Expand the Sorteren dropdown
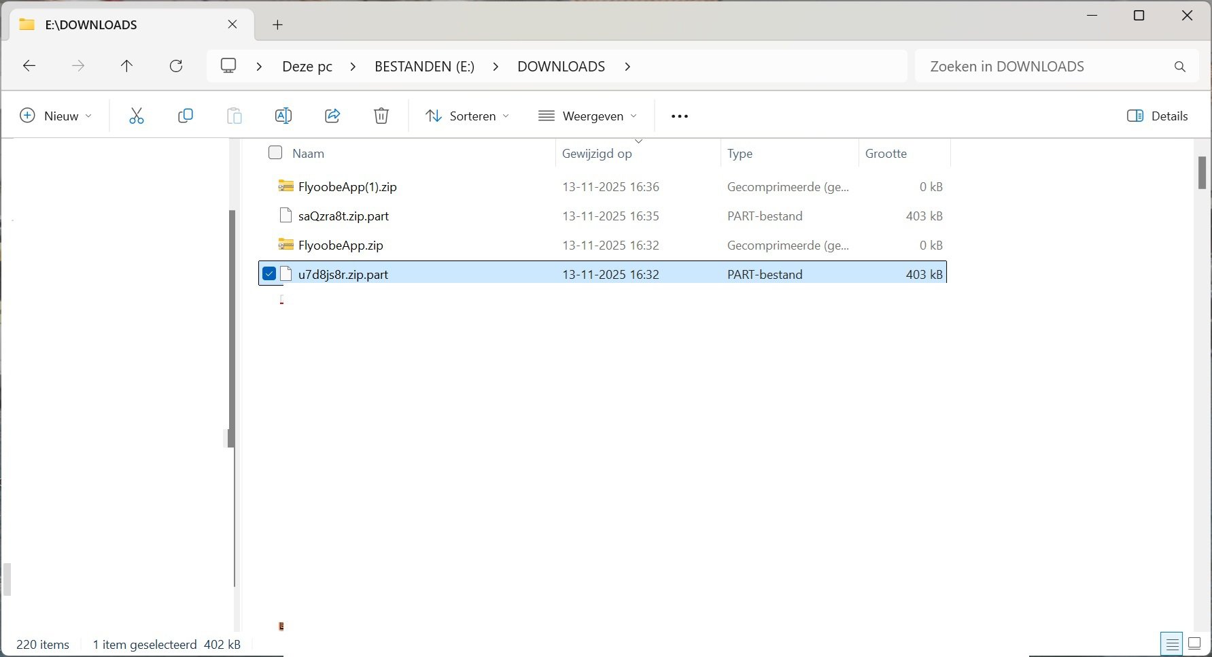 467,116
